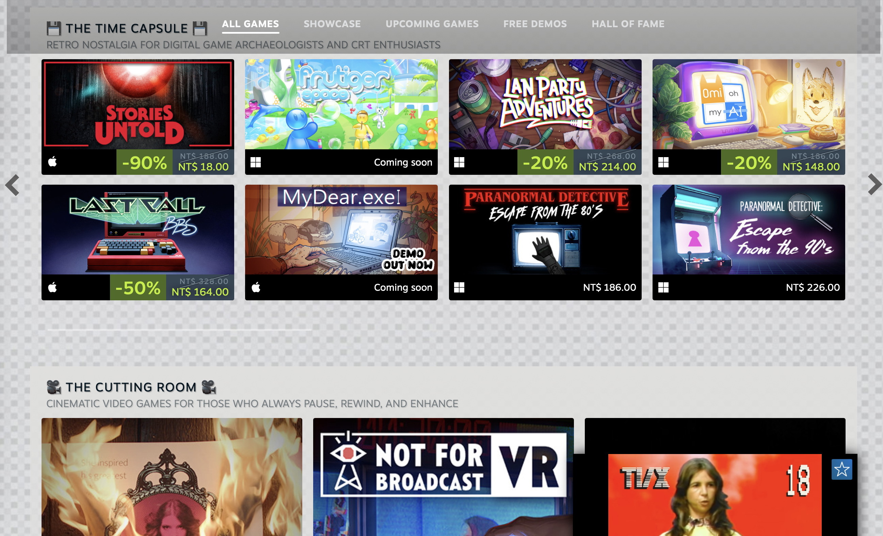Click the NT$ 186.00 price of Escape from the 80's
Screen dimensions: 883x536
tap(610, 287)
